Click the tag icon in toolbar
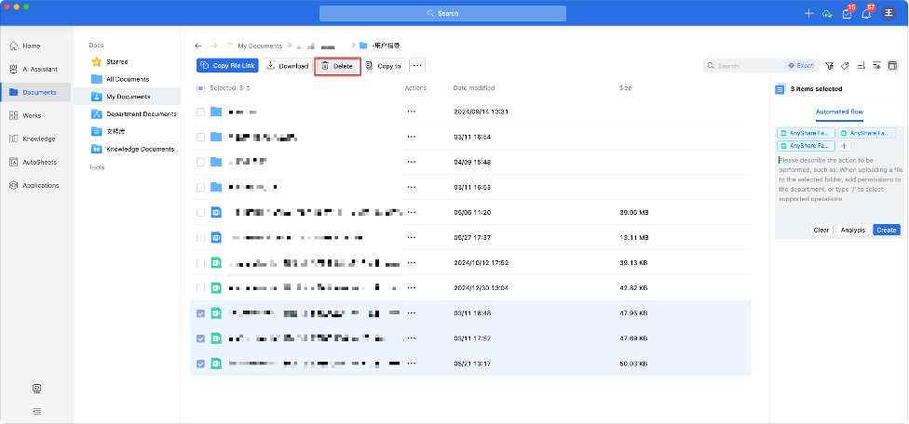 845,66
